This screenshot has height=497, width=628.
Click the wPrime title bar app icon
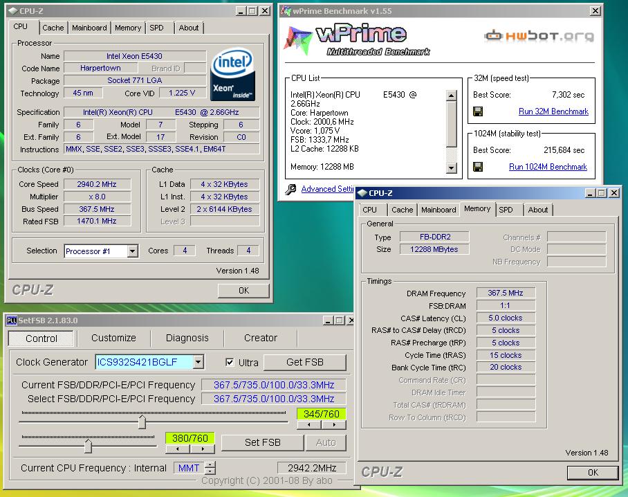286,11
